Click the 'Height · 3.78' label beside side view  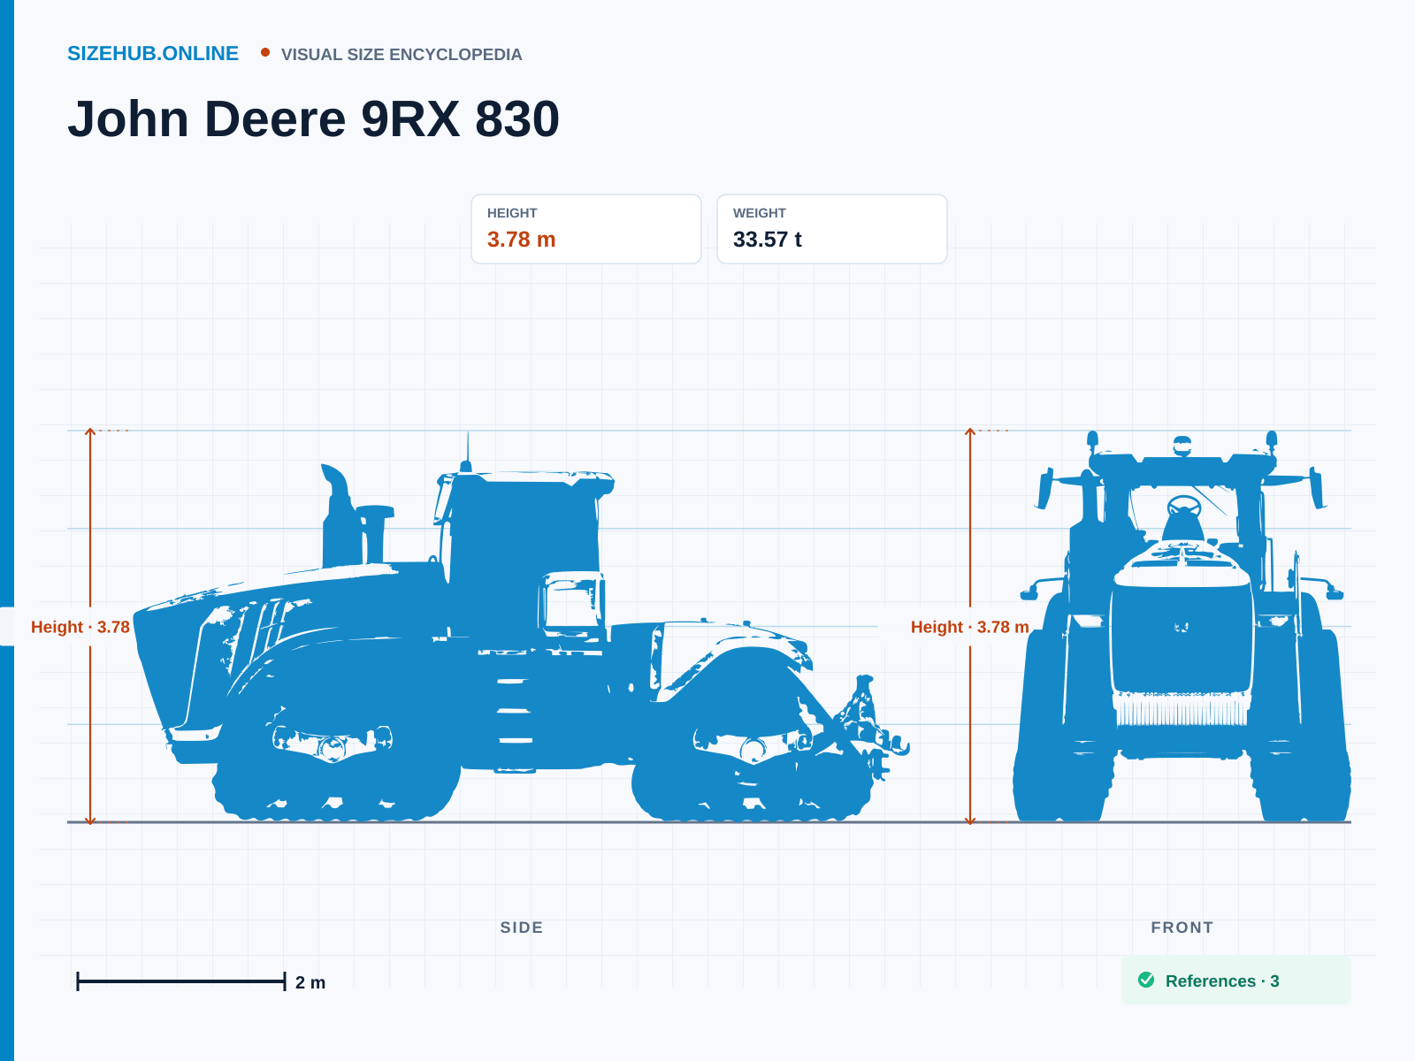click(x=80, y=627)
